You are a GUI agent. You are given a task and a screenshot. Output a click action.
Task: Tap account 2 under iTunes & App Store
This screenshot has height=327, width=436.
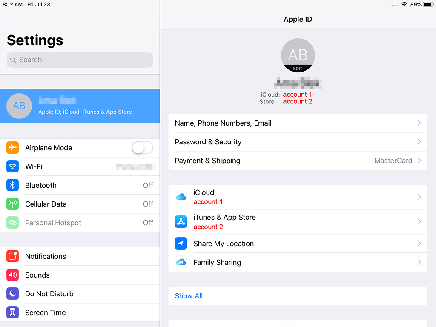pyautogui.click(x=208, y=227)
